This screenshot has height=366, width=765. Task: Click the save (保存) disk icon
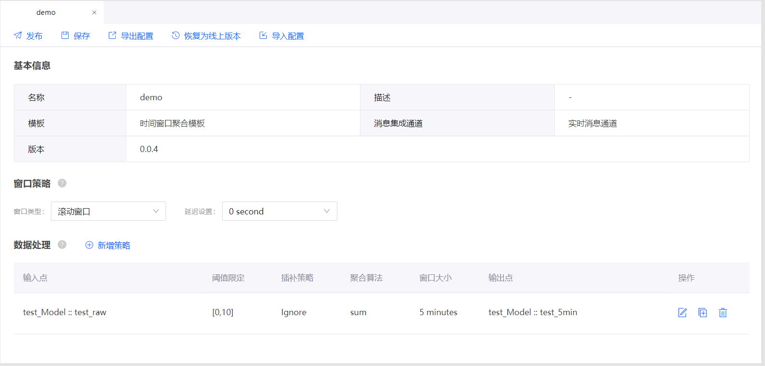(65, 35)
